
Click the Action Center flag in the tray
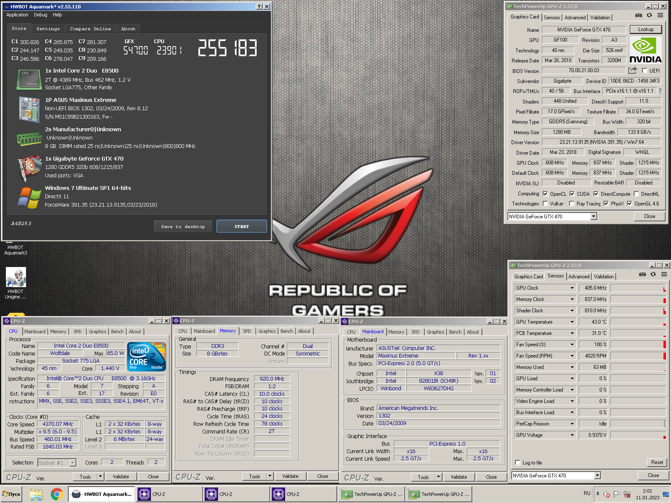617,494
